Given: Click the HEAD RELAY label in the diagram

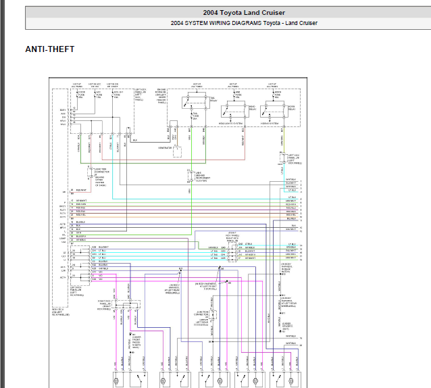Looking at the screenshot, I should [253, 107].
